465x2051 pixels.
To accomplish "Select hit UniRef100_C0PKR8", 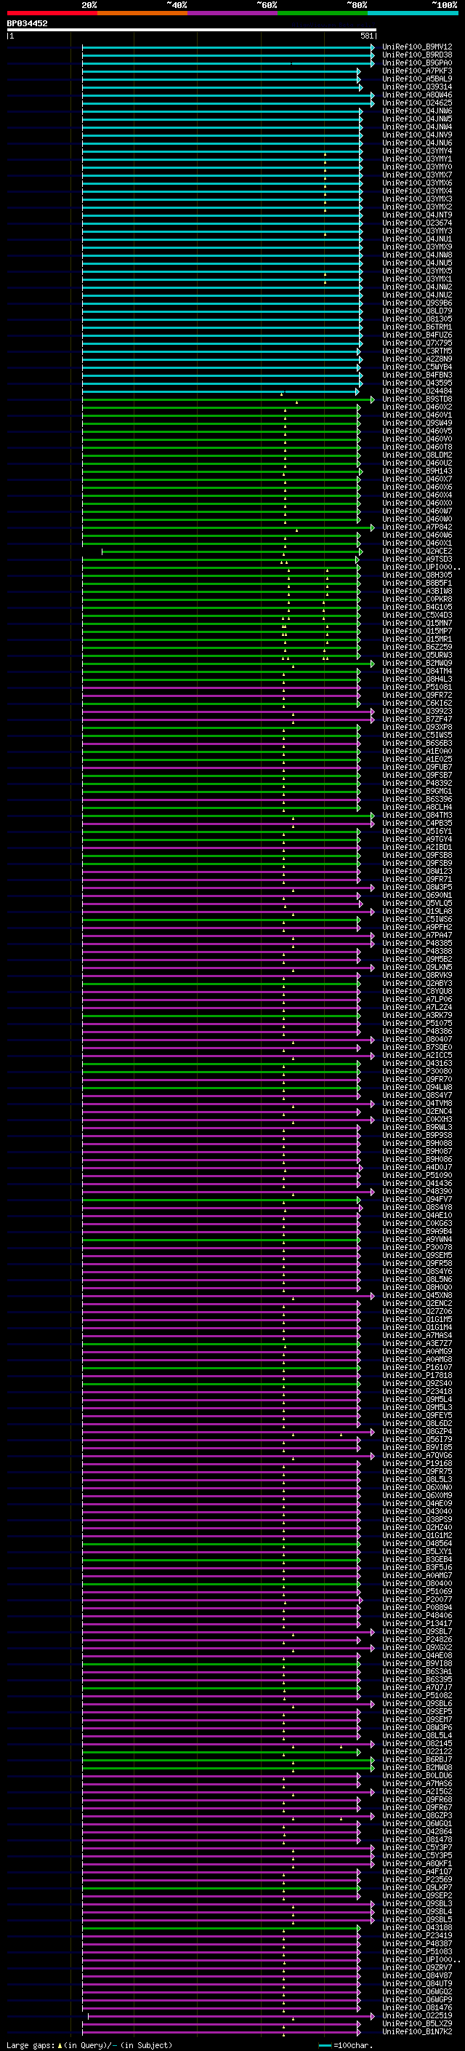I will point(417,599).
